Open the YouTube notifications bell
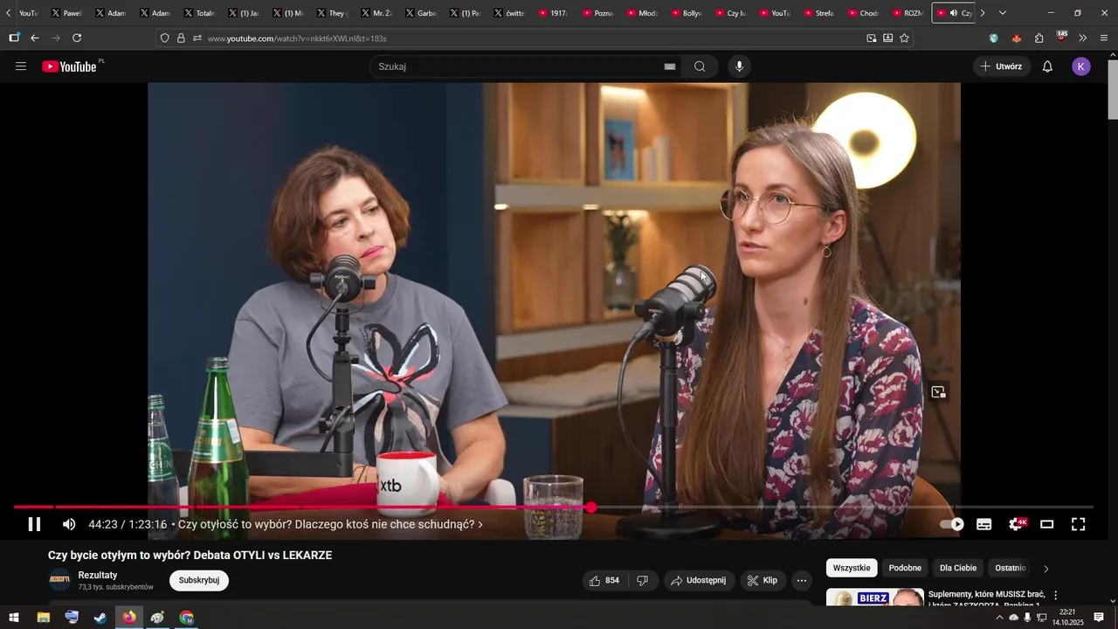The height and width of the screenshot is (629, 1118). point(1047,66)
